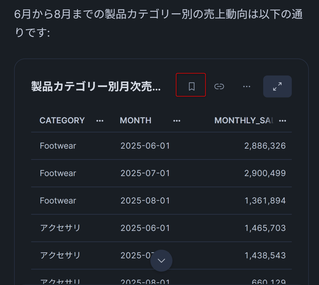Click the 2025-08-01 Footwear month cell

145,201
